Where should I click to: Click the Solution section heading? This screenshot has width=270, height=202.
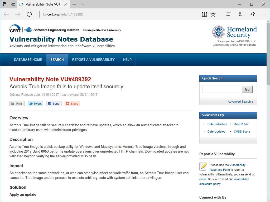coord(18,187)
